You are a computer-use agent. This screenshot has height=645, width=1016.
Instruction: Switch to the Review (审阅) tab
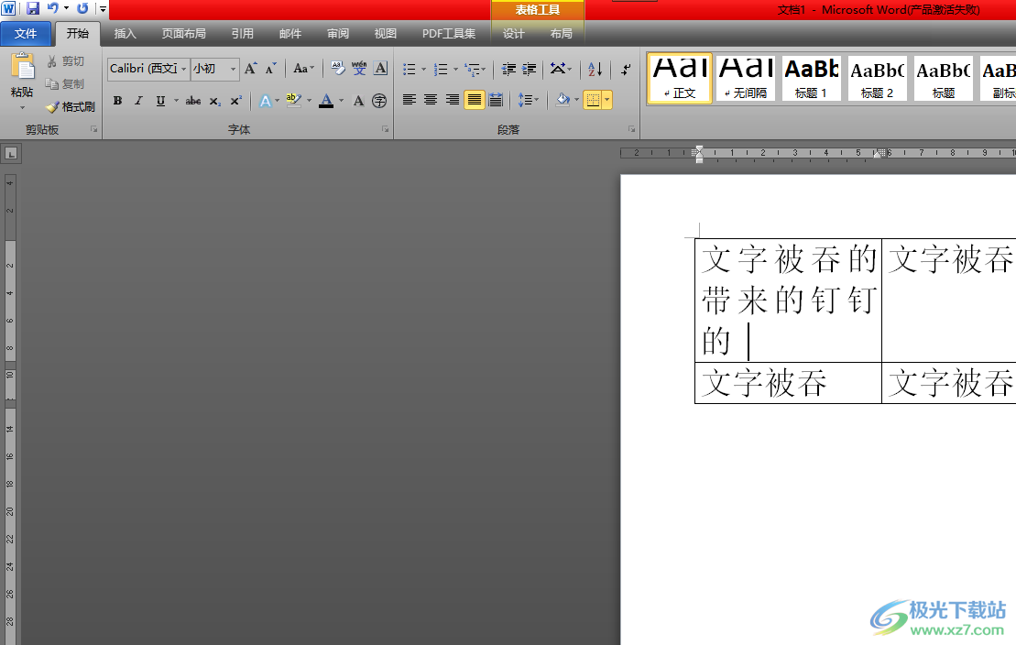pos(337,34)
